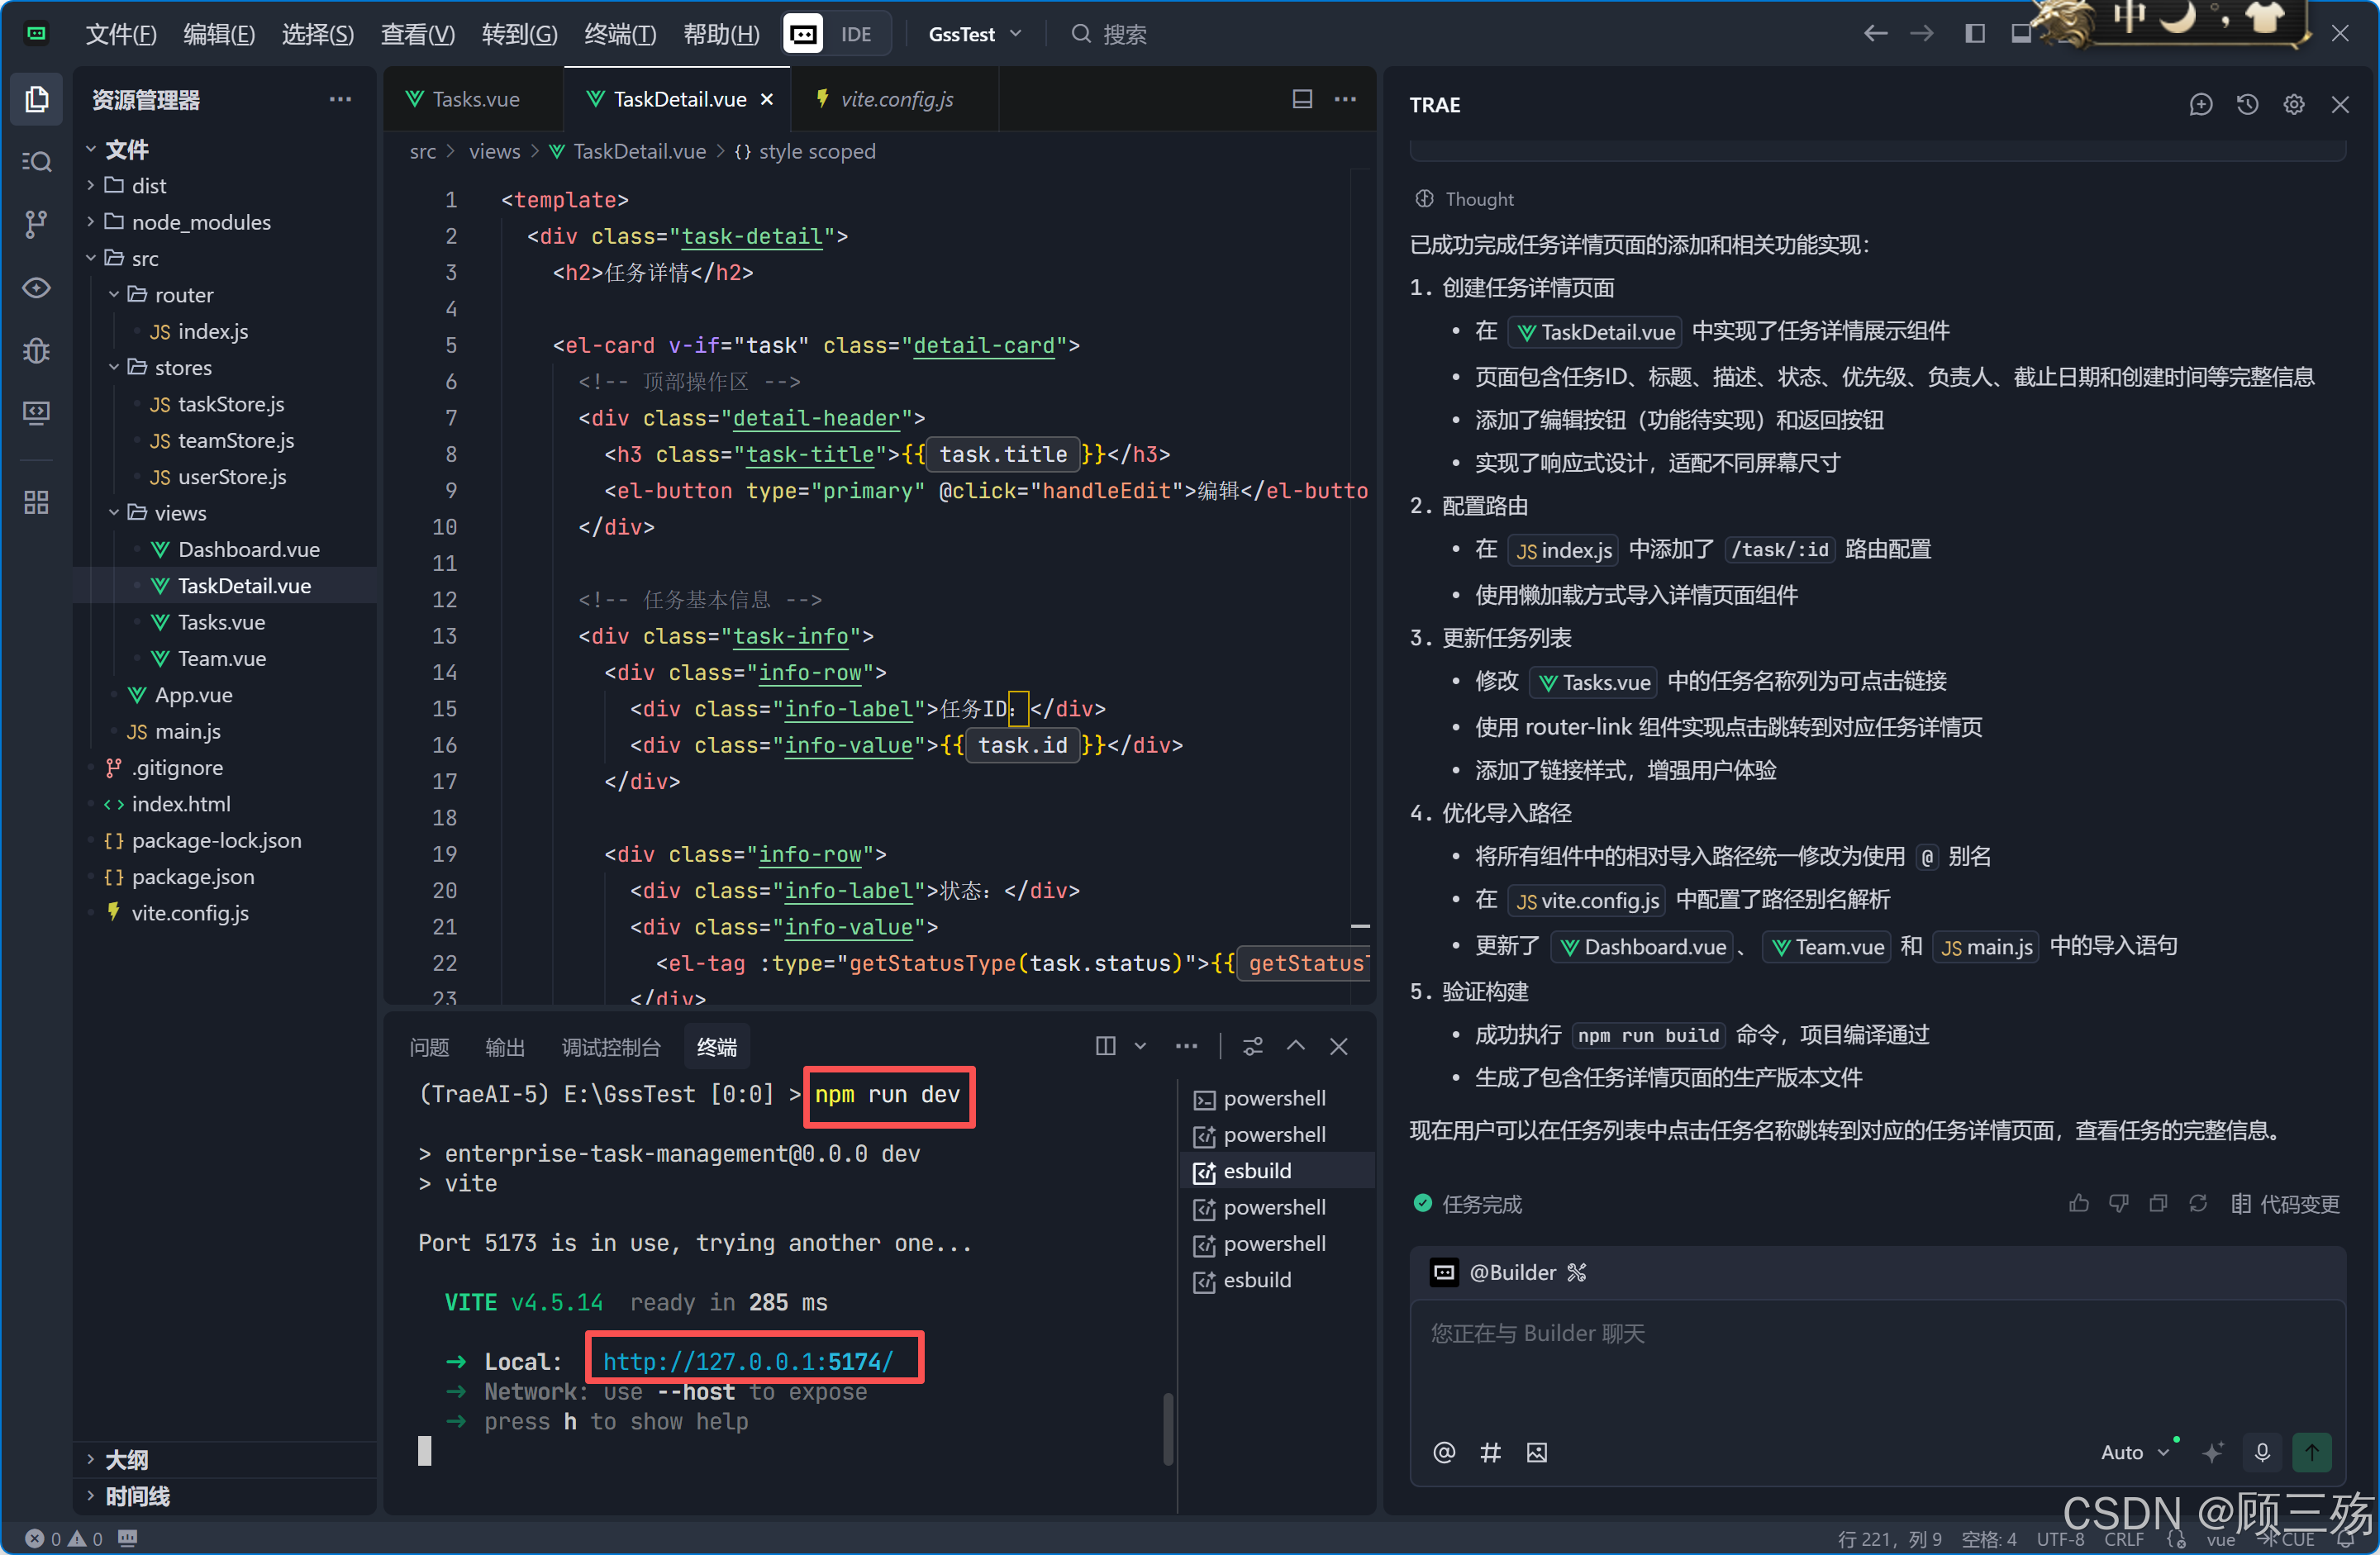Click the thumbs up feedback icon

(2078, 1204)
